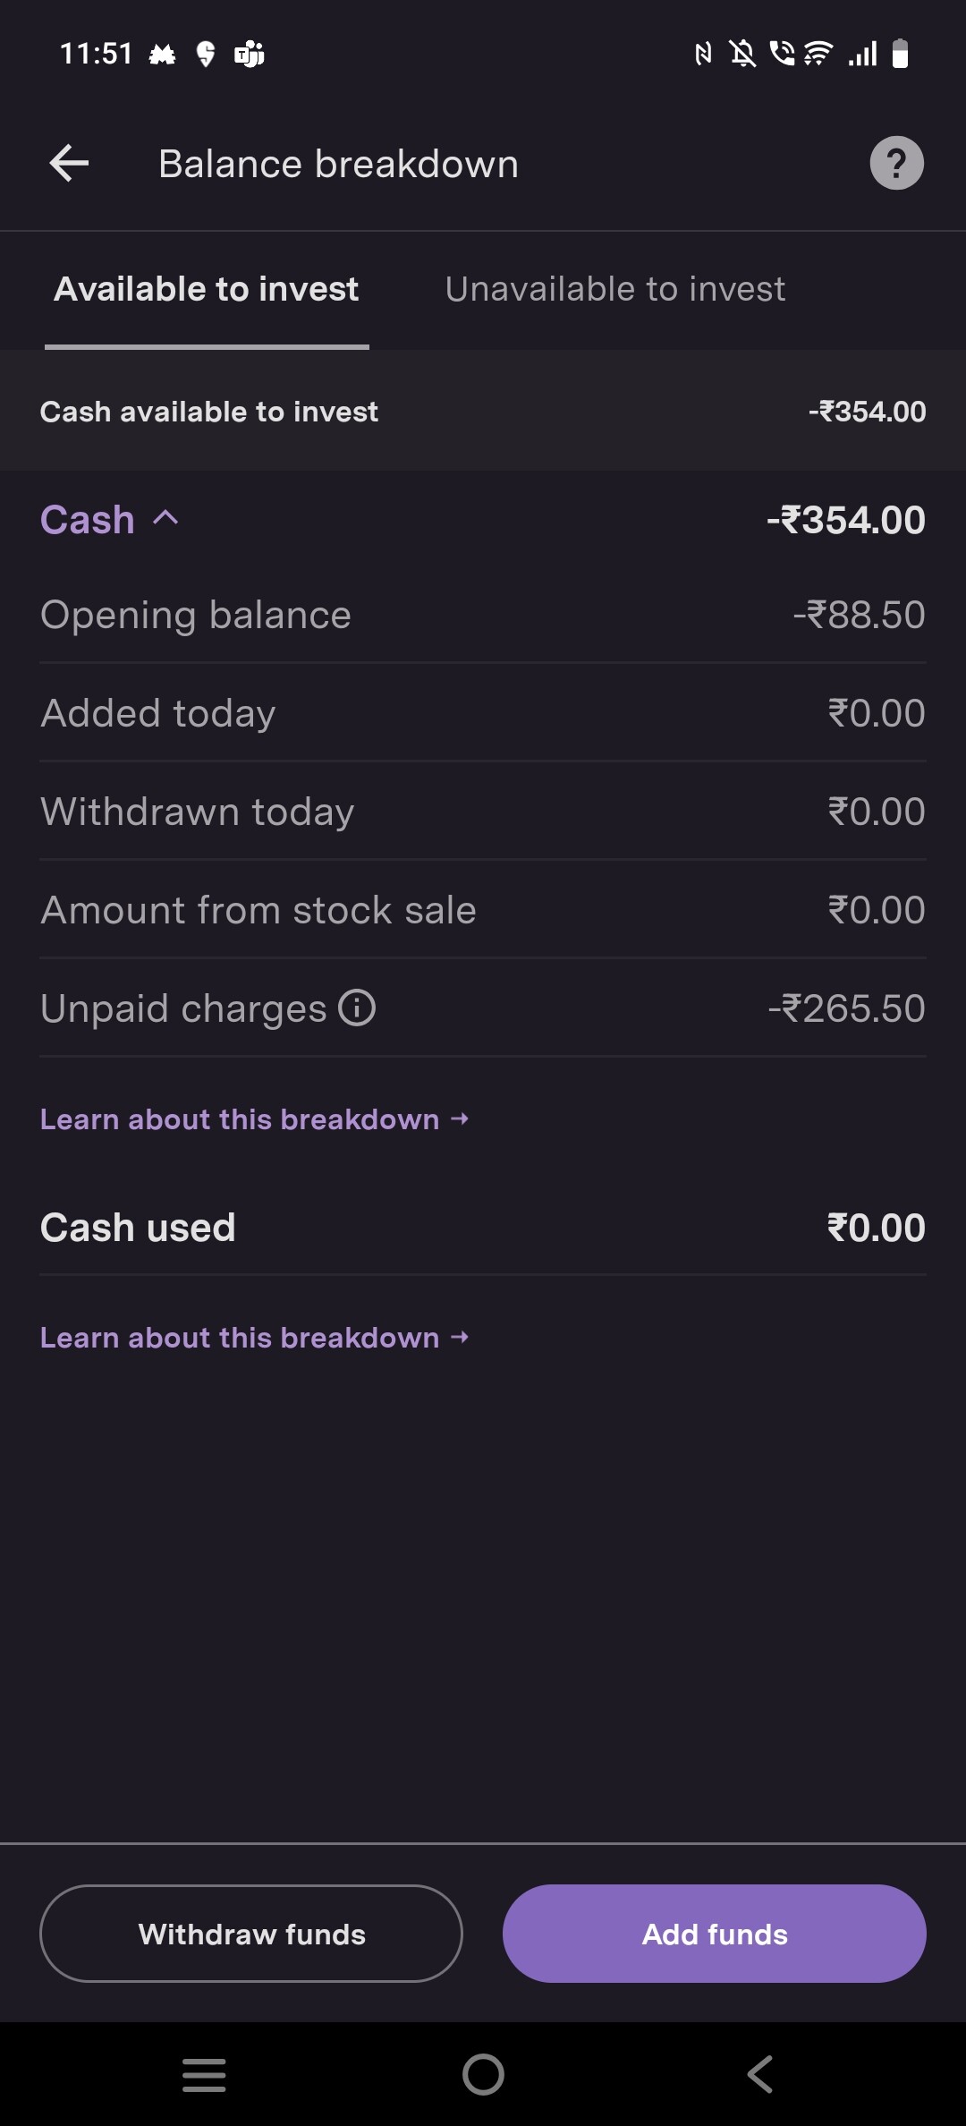This screenshot has width=966, height=2126.
Task: Tap the Cash heading label
Action: [88, 520]
